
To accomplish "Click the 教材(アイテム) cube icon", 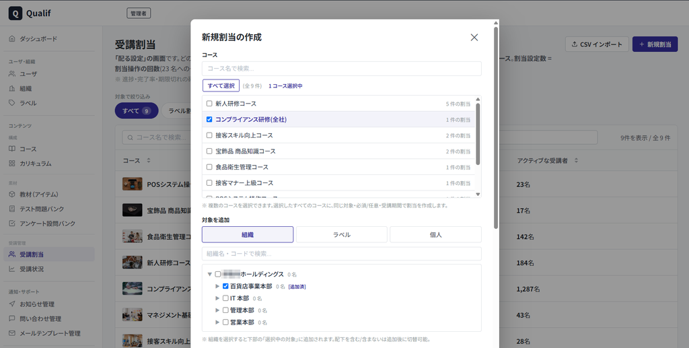I will coord(12,195).
